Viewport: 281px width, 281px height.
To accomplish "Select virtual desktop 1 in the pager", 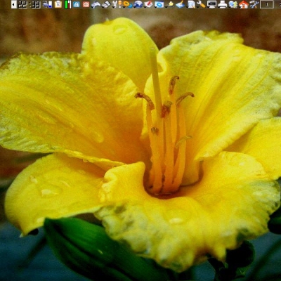I will (267, 4).
